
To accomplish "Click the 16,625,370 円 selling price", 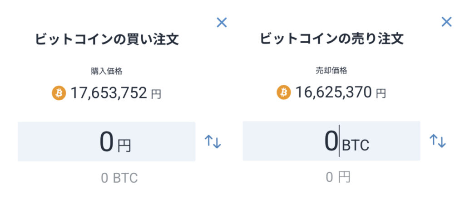I will (x=341, y=93).
